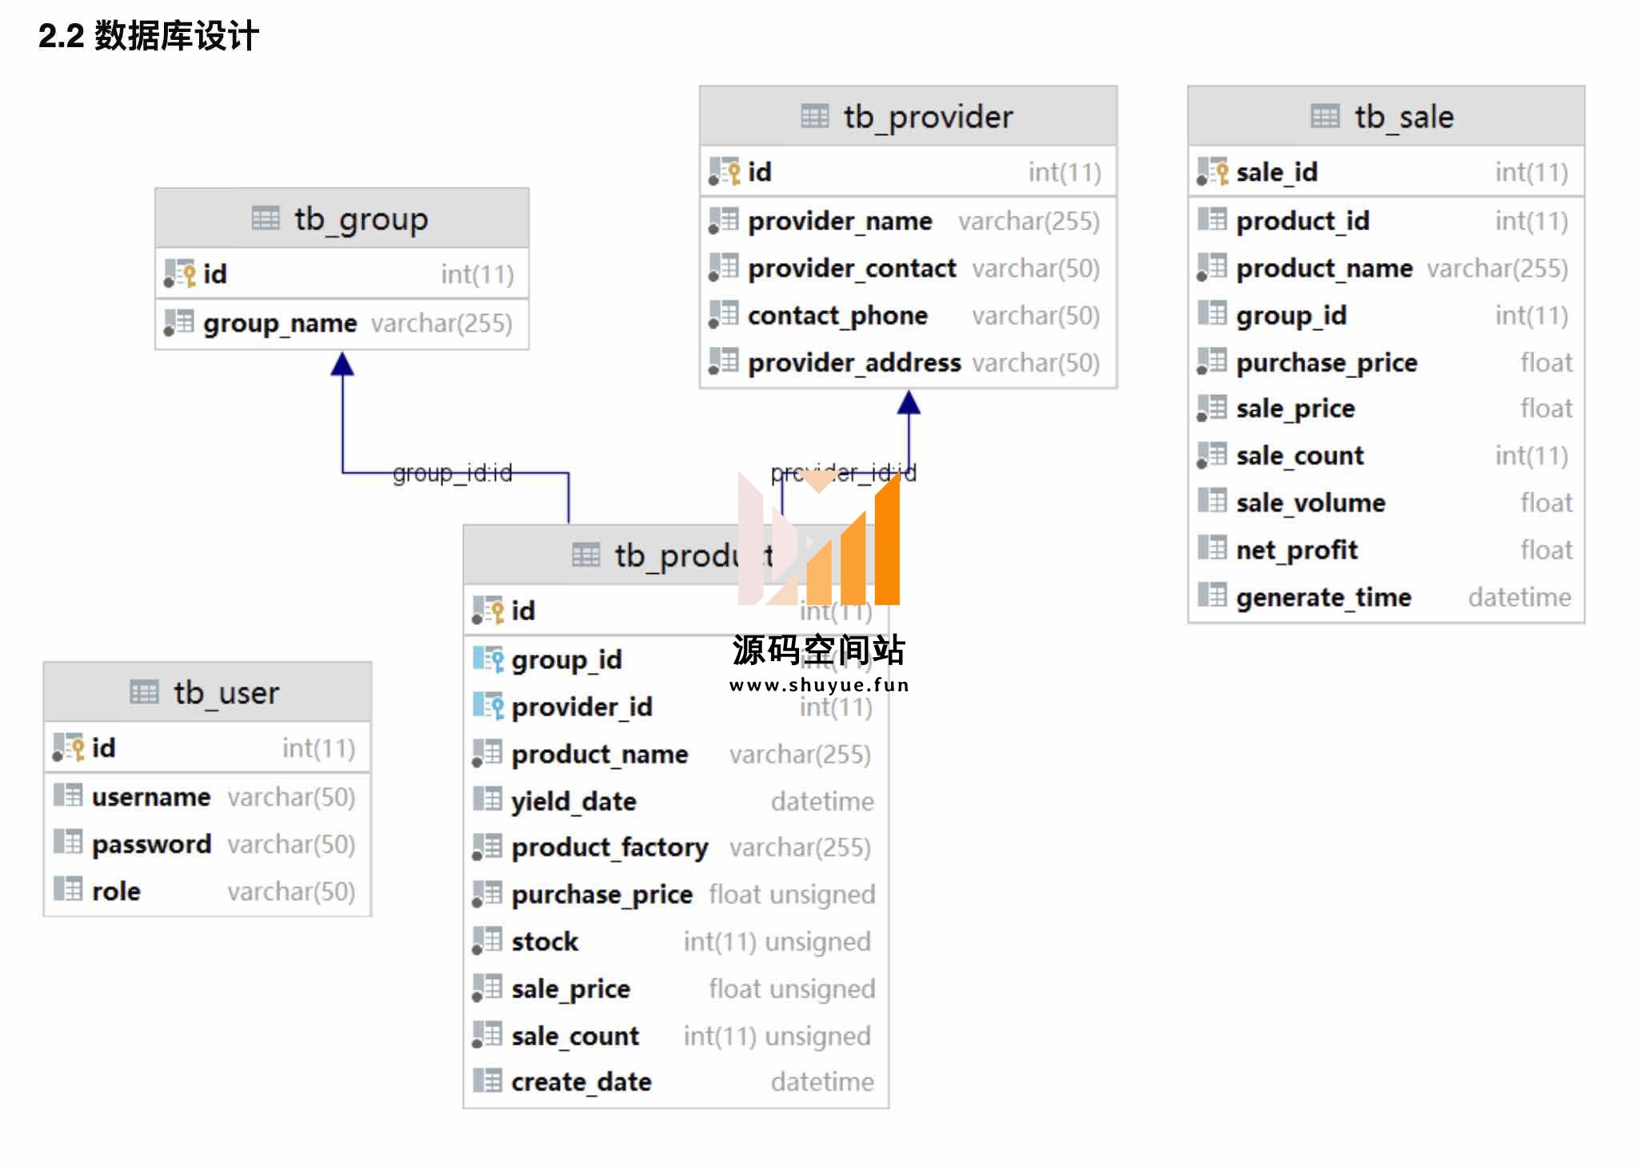Screen dimensions: 1638x1167
Task: Click the arrowhead pointing to tb_group
Action: click(x=342, y=364)
